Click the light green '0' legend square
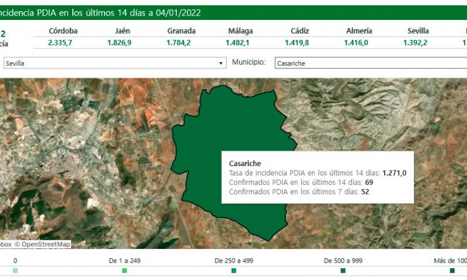 tap(15, 271)
